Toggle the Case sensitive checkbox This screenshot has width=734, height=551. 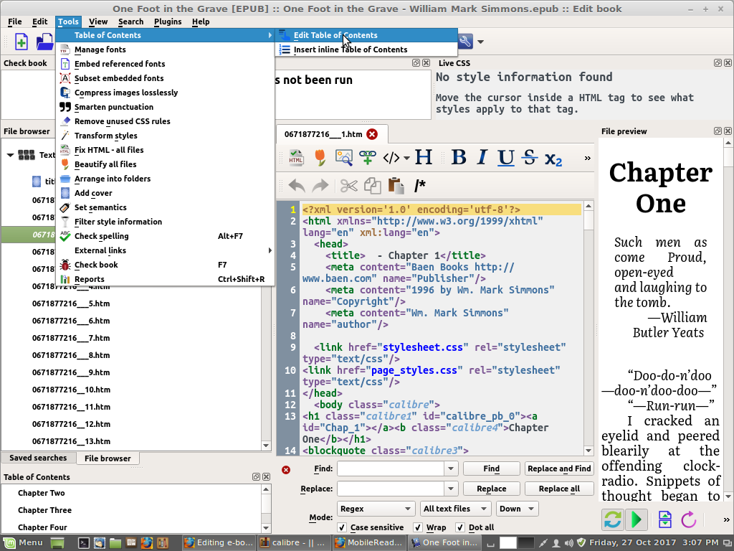tap(342, 527)
